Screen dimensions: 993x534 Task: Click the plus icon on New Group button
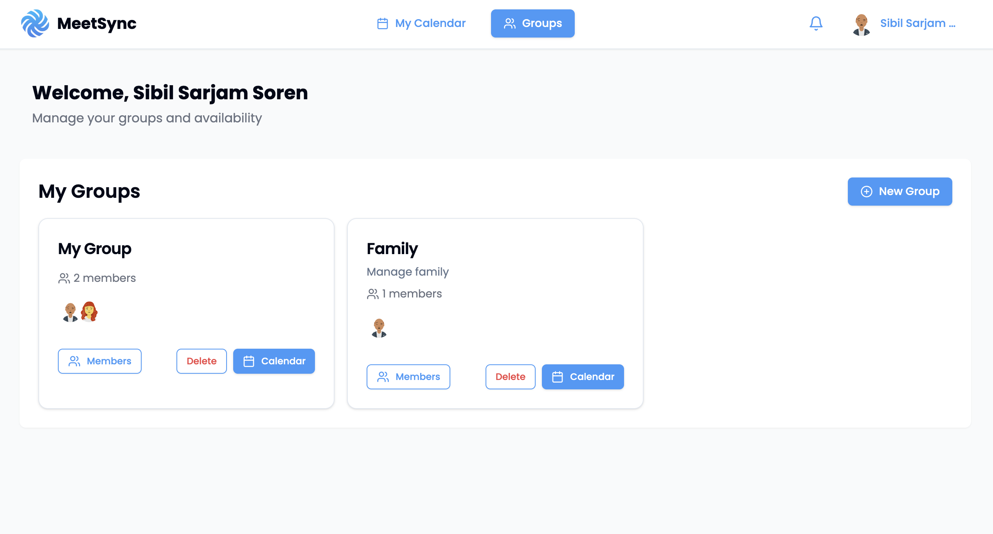click(867, 192)
